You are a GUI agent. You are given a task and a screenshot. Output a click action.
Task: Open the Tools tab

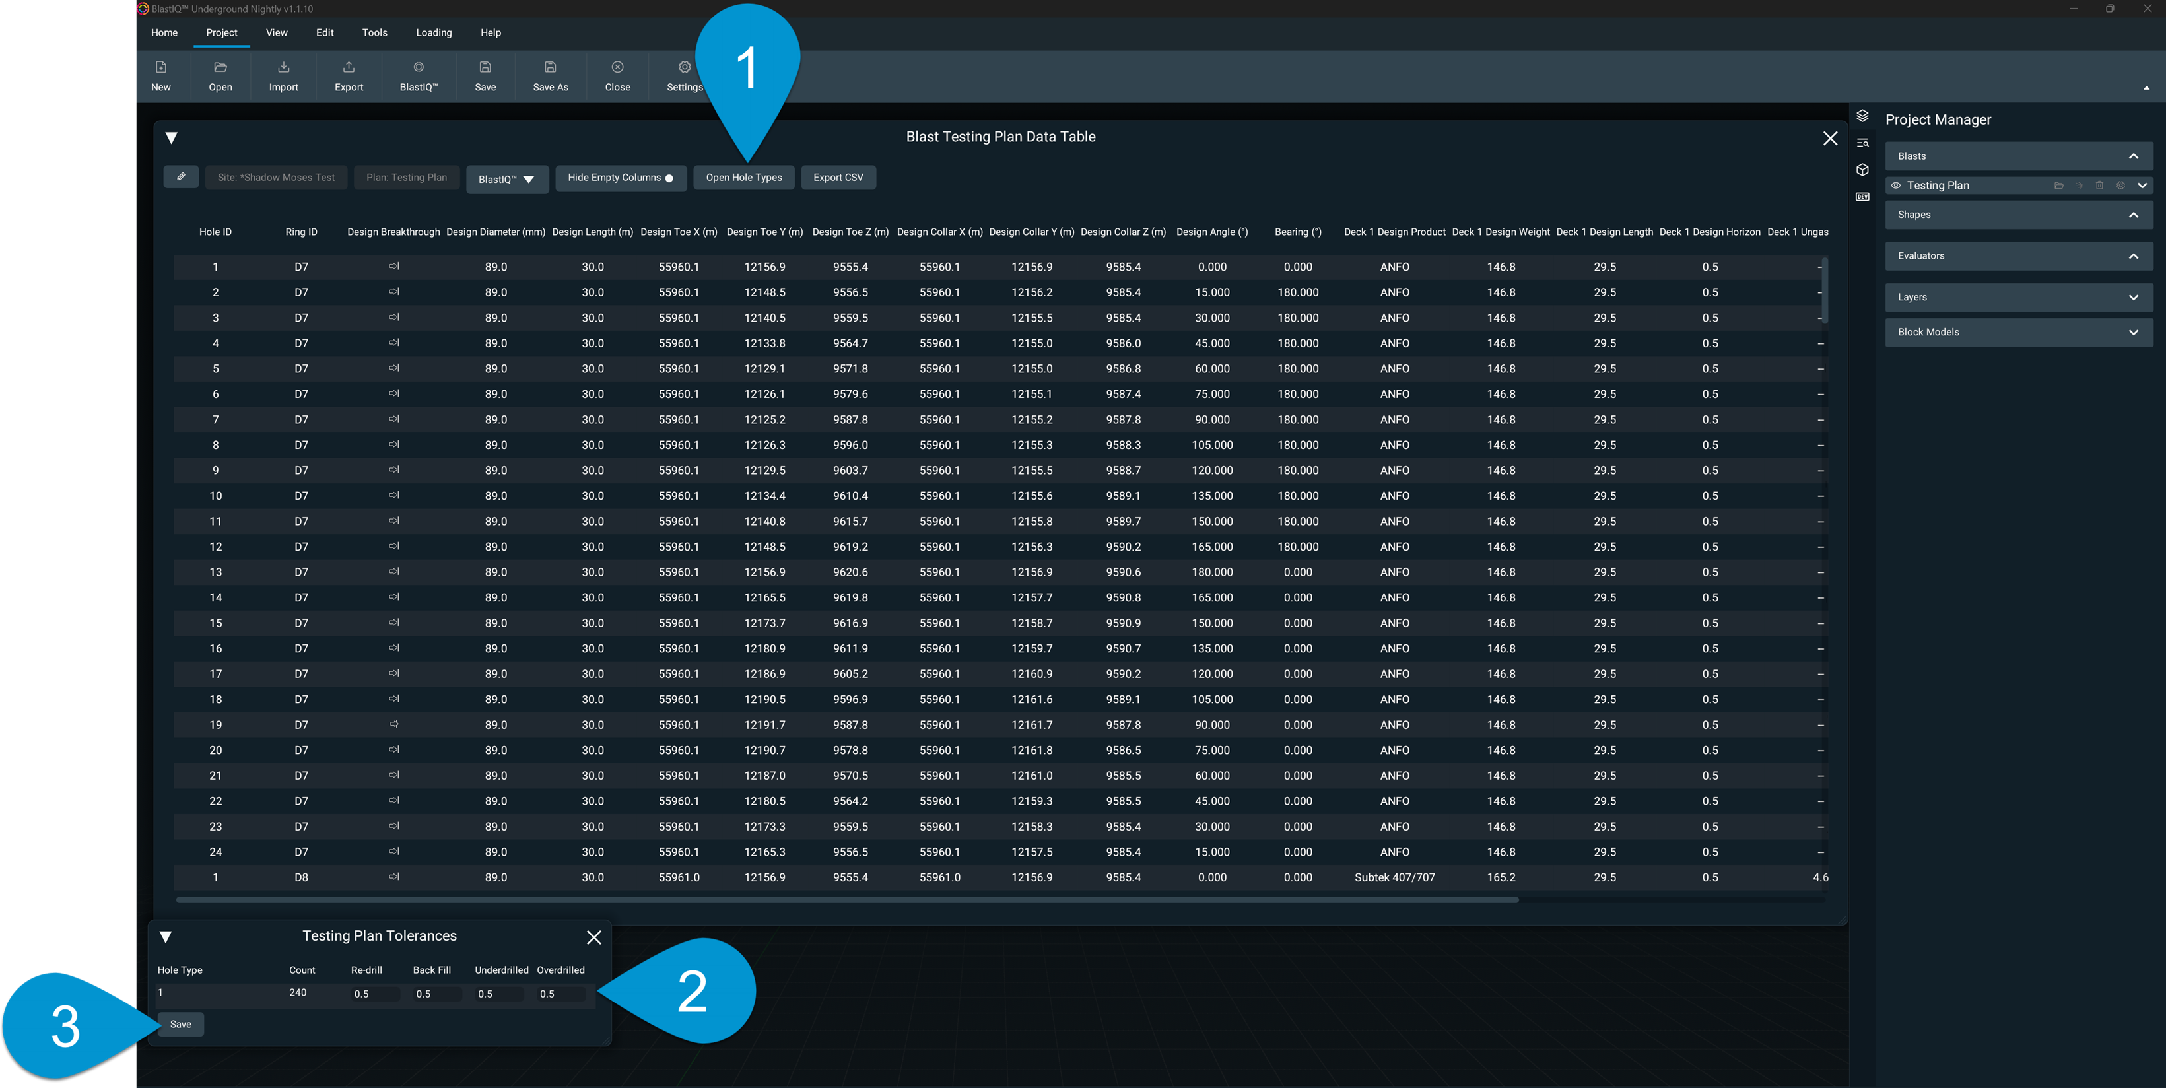(375, 33)
